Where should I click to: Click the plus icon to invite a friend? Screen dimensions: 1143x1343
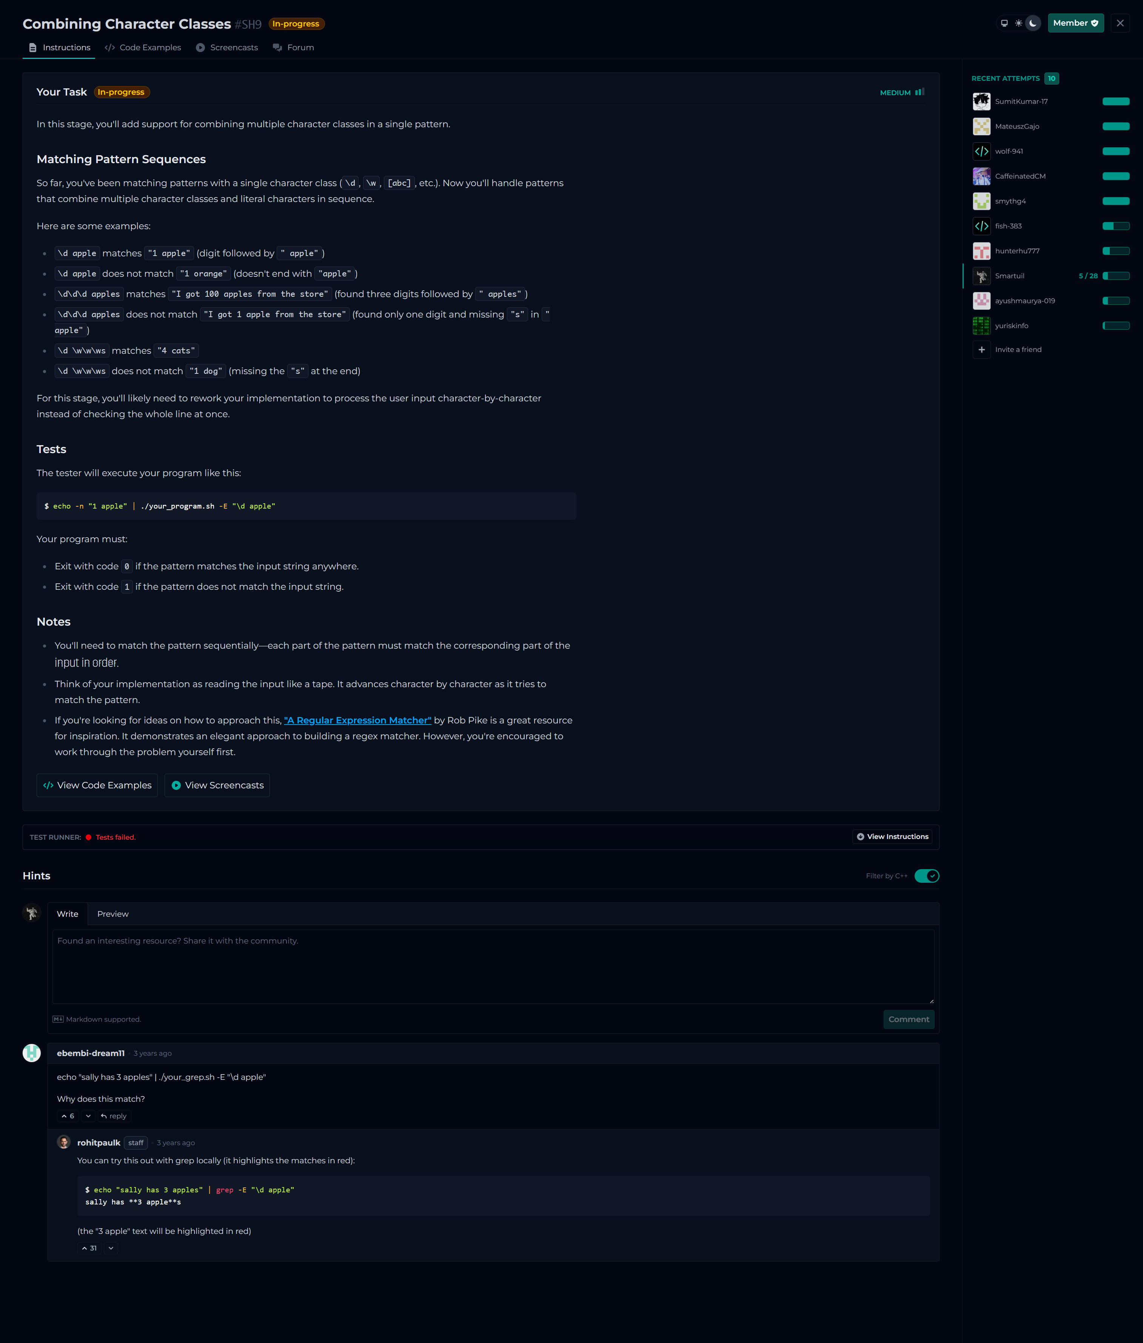point(982,350)
